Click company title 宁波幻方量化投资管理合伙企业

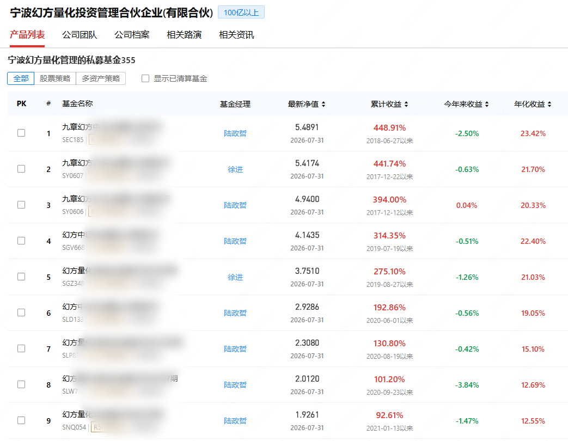(x=112, y=13)
